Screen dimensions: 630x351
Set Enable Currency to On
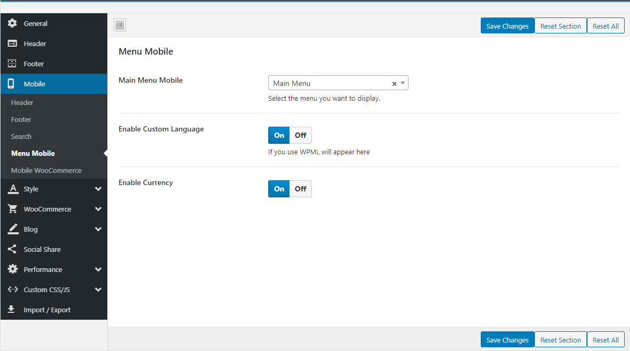tap(279, 189)
